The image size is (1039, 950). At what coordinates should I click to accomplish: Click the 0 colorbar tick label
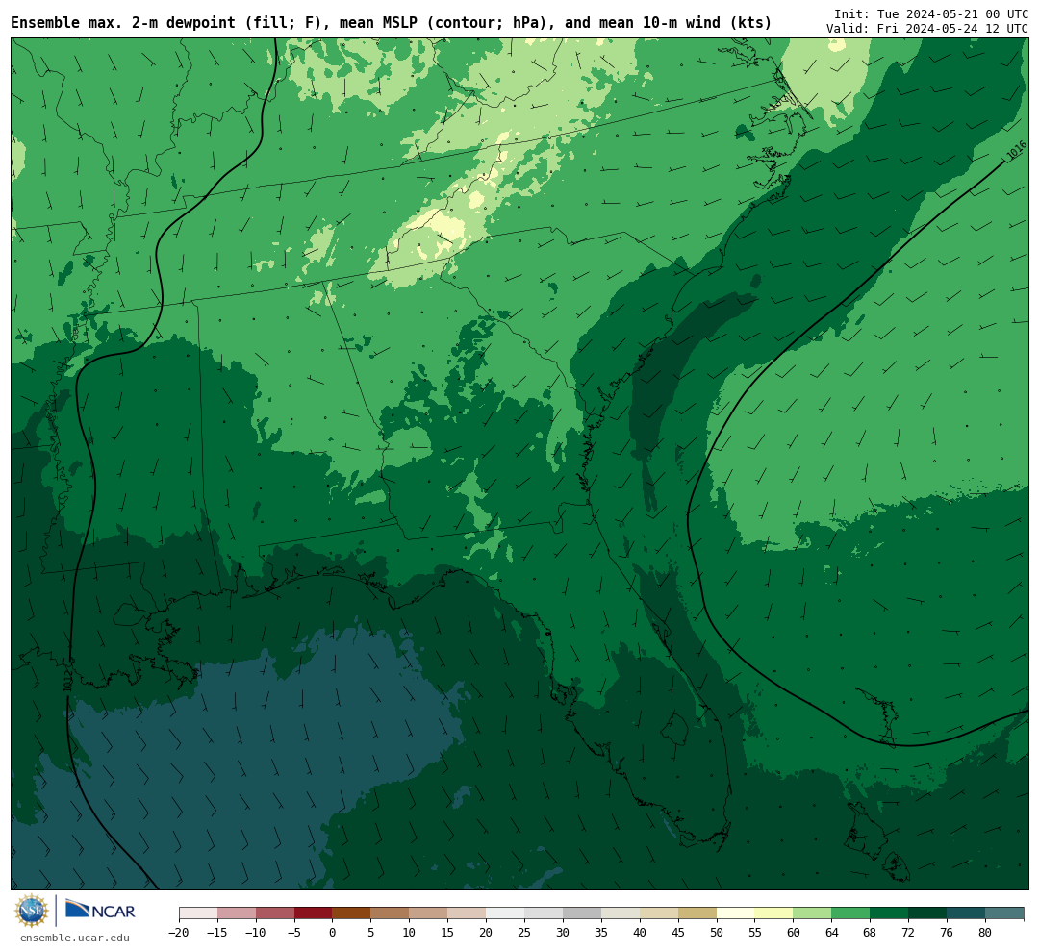click(333, 933)
